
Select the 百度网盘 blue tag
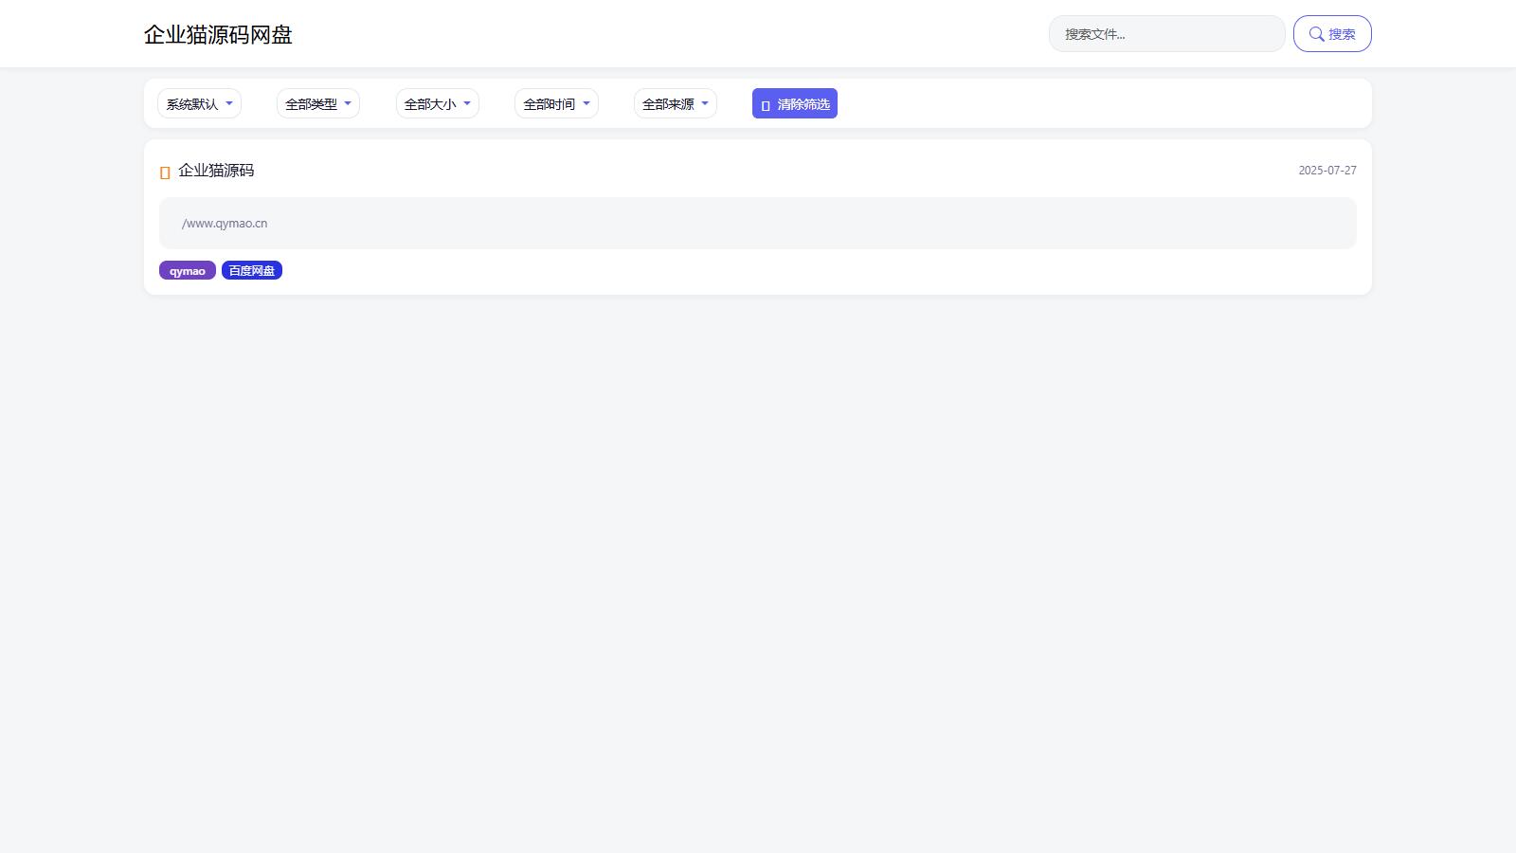point(252,271)
